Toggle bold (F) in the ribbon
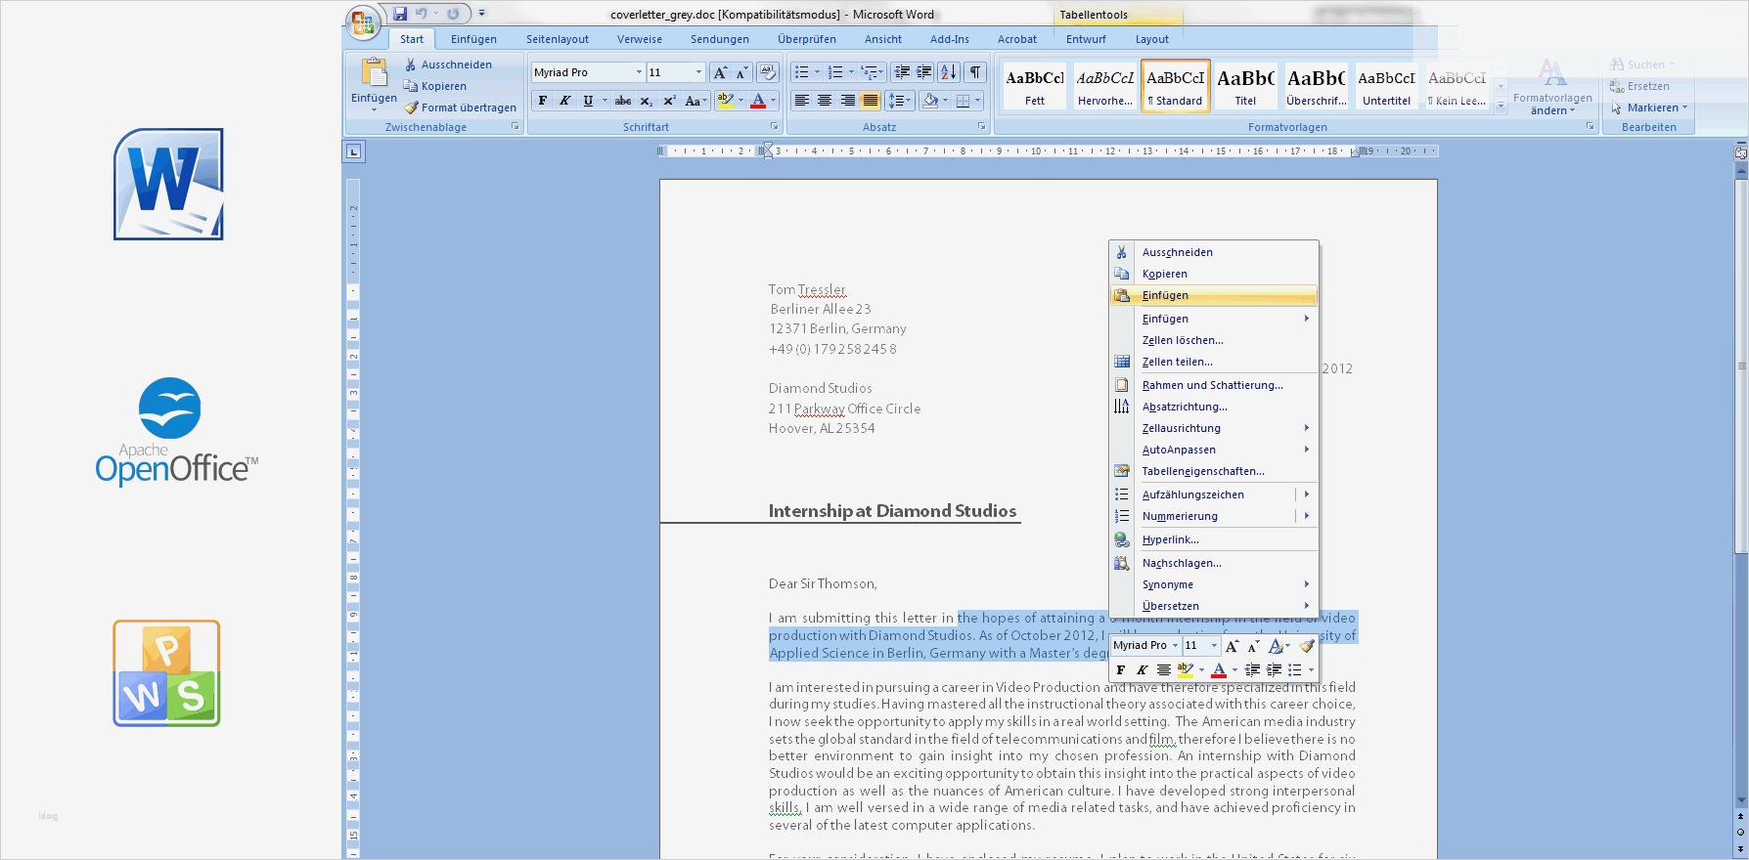The width and height of the screenshot is (1749, 860). (543, 101)
